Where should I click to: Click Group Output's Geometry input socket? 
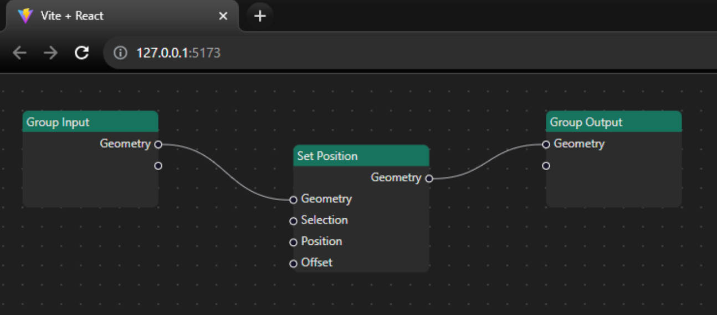pyautogui.click(x=546, y=144)
